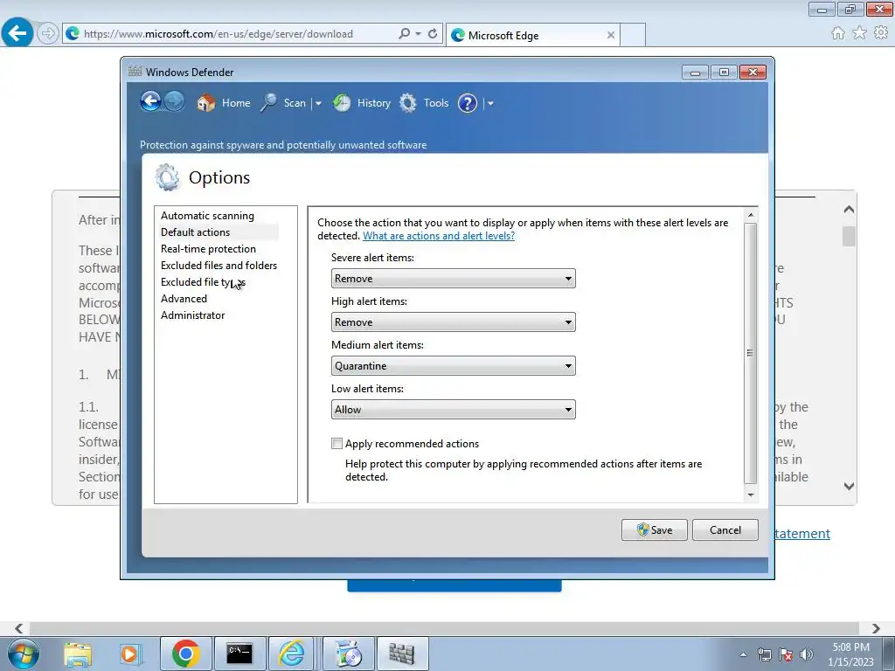This screenshot has height=671, width=895.
Task: Click the address bar search magnifier icon
Action: point(404,34)
